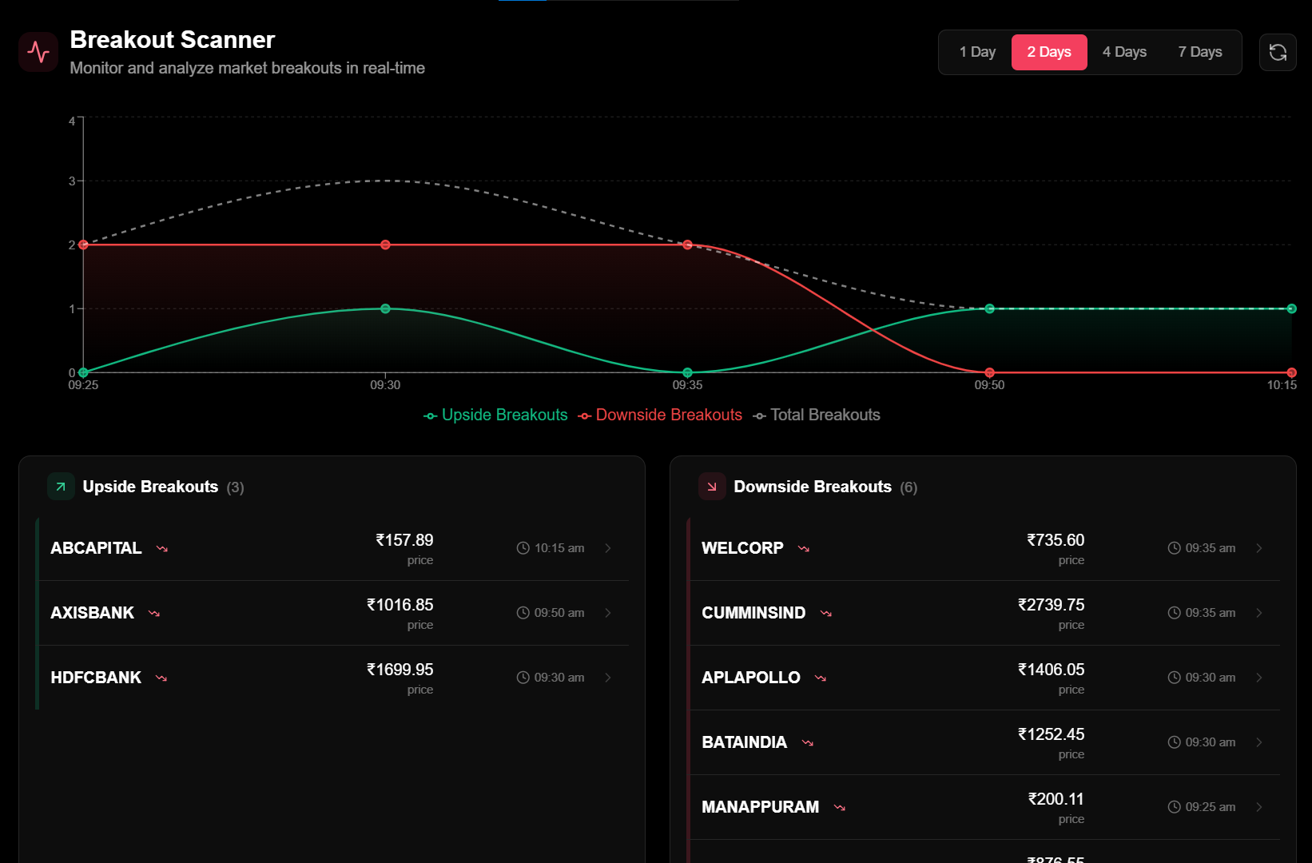Click the ₹157.89 price value

[404, 540]
